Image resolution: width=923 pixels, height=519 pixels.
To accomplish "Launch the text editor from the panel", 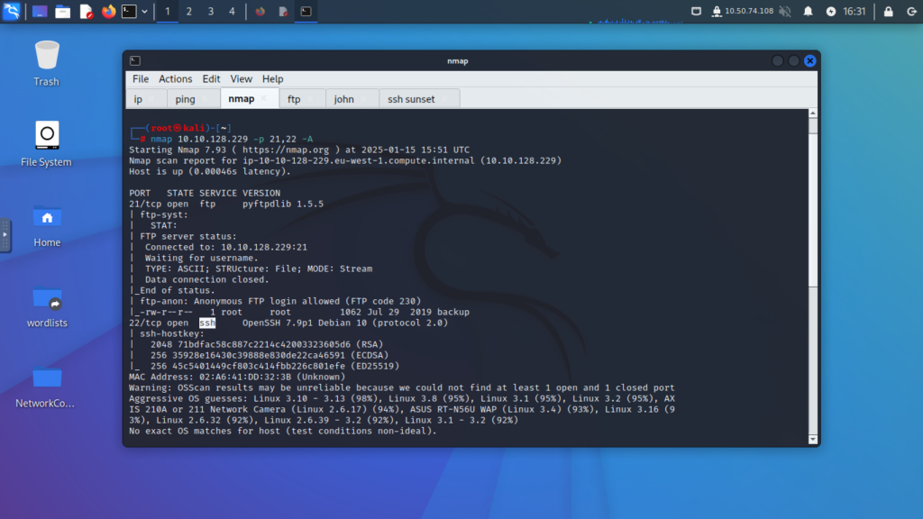I will pyautogui.click(x=86, y=12).
